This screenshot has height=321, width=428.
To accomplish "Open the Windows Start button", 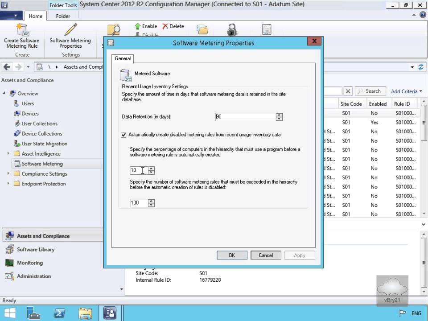I will click(x=10, y=313).
